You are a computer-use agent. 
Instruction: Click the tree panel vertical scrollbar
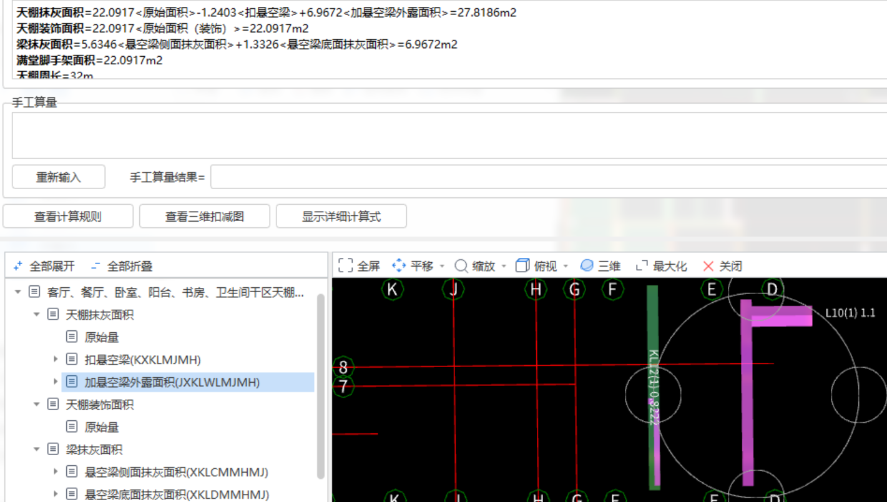(321, 386)
